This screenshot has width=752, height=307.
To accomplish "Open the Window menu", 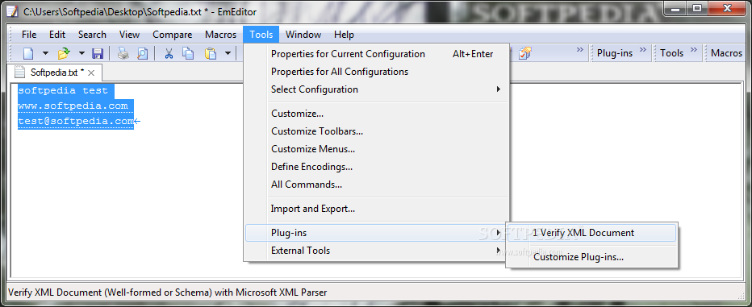I will click(x=303, y=35).
